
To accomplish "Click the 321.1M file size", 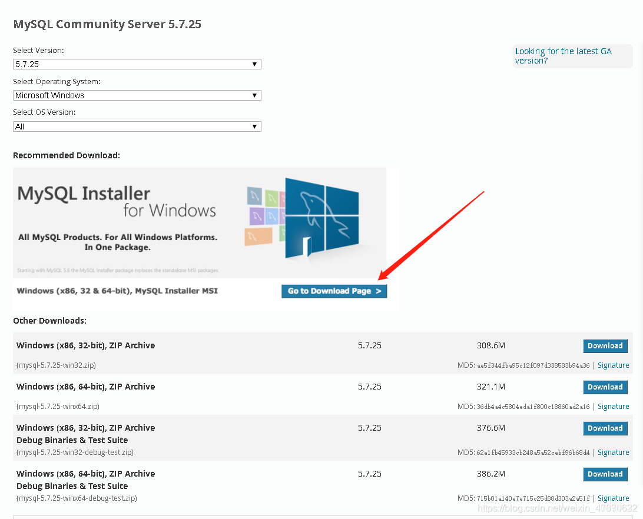I will pyautogui.click(x=491, y=387).
